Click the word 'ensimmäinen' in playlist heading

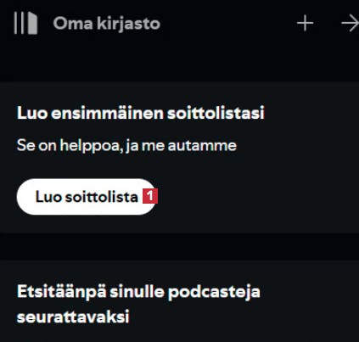108,113
